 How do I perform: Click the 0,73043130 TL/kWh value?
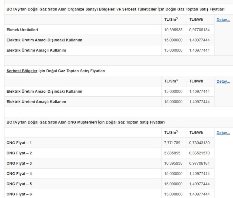pyautogui.click(x=199, y=143)
